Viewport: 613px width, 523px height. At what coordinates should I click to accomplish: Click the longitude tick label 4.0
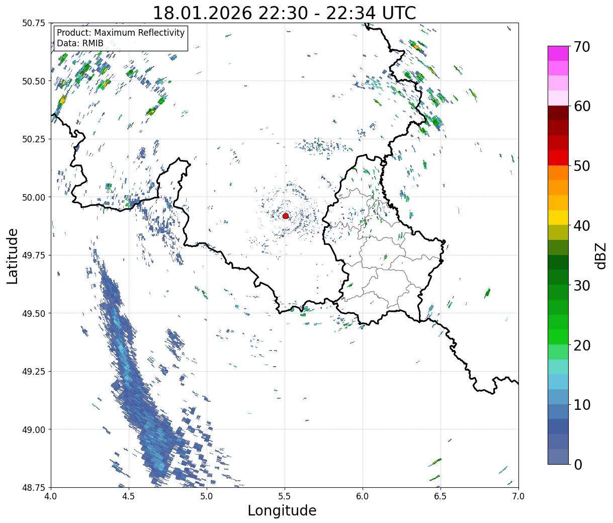click(51, 496)
